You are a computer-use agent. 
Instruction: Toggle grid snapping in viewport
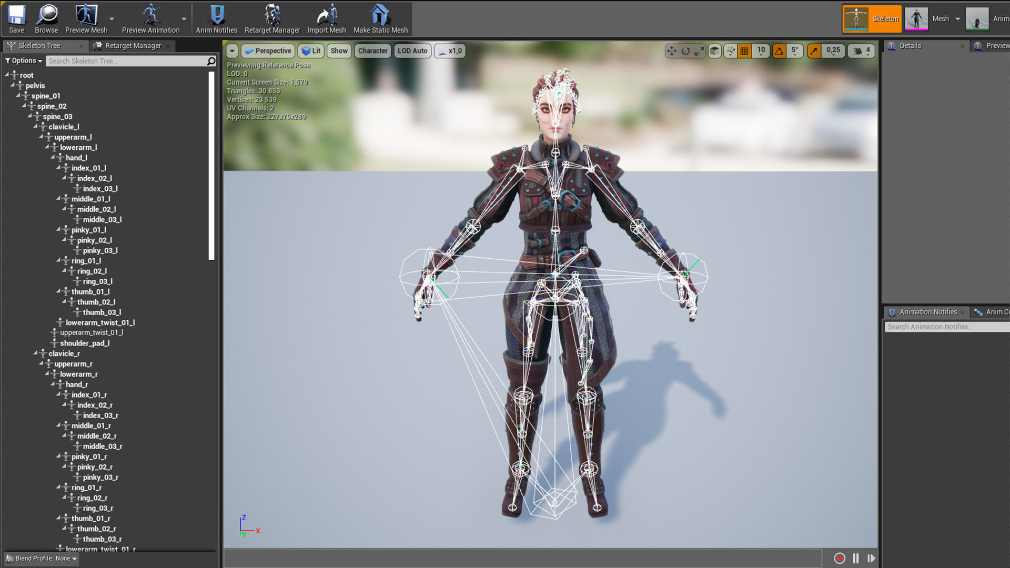[744, 51]
